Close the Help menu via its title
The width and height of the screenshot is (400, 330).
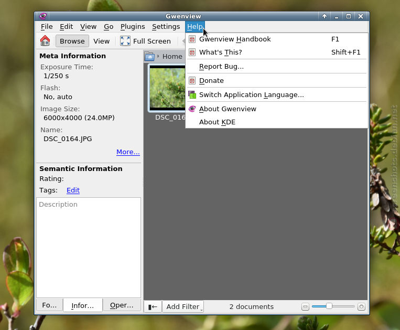pos(195,27)
